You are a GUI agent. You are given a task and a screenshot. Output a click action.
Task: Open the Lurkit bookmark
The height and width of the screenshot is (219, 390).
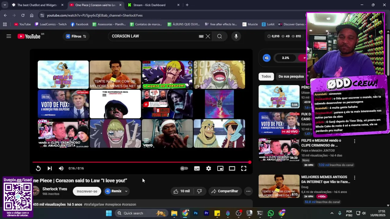[x=268, y=24]
